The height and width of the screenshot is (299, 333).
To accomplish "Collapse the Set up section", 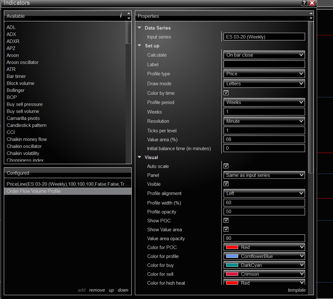I will [x=140, y=45].
